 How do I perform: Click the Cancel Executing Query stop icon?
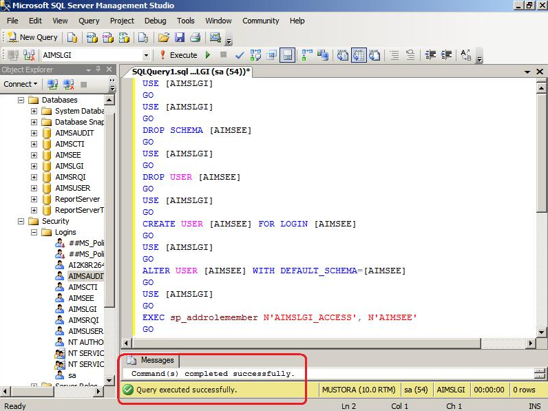point(224,54)
